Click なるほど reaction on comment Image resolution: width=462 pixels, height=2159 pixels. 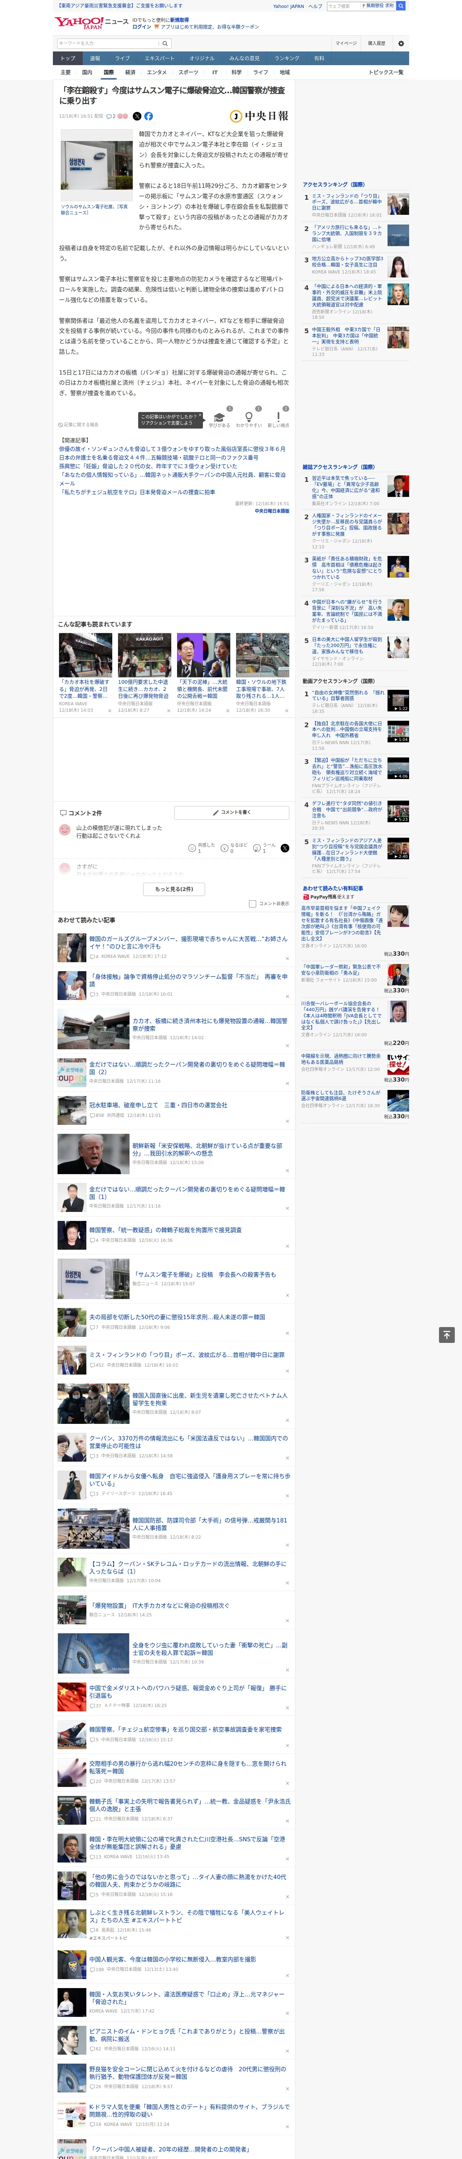point(225,848)
